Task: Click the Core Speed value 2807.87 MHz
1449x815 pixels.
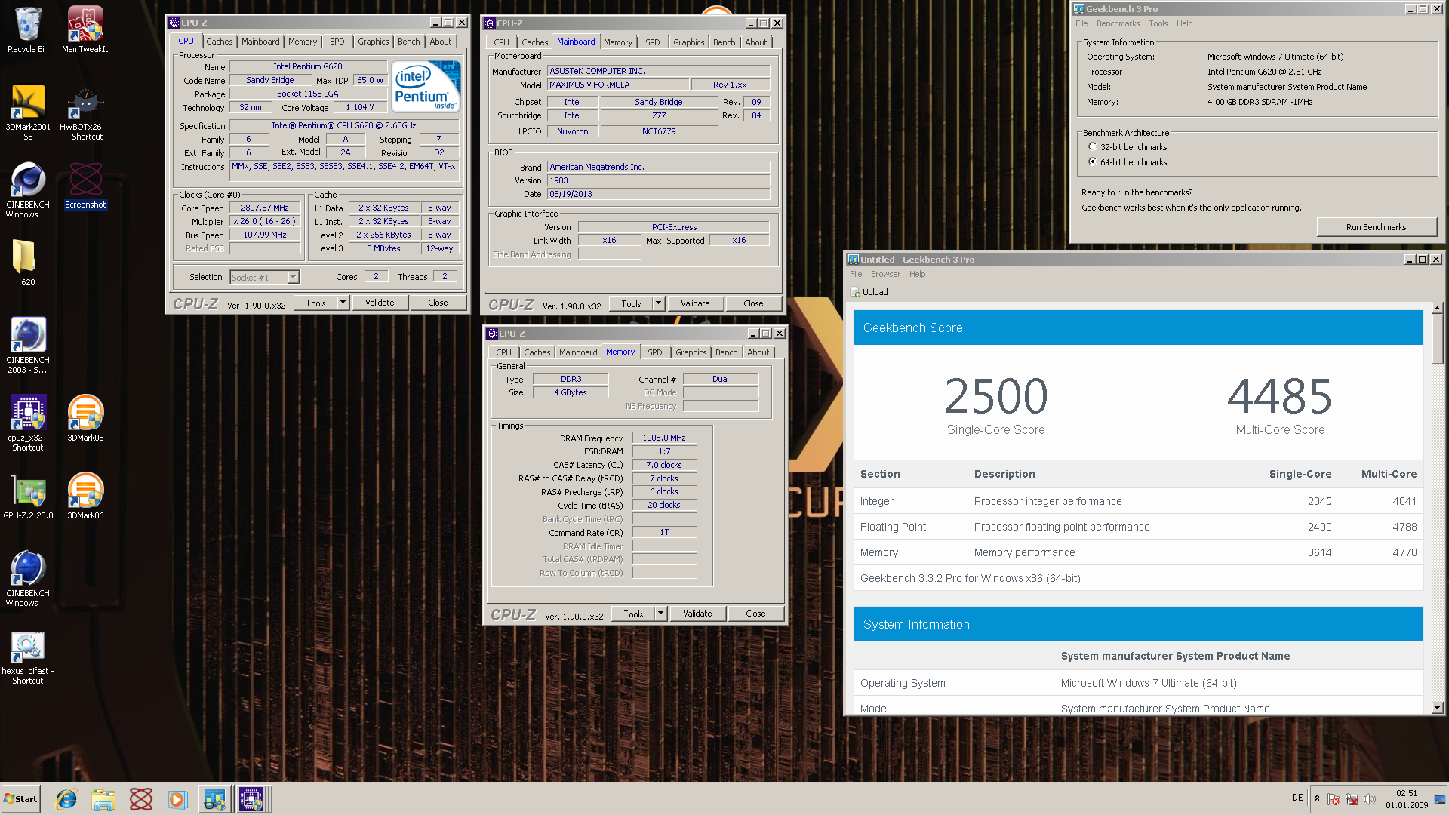Action: [x=265, y=208]
